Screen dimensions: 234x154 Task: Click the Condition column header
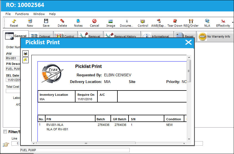point(173,119)
